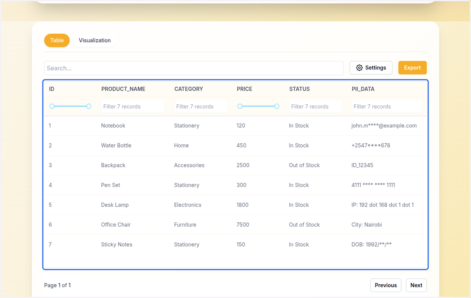Click Stationery category in Pen Set row
The width and height of the screenshot is (471, 298).
pyautogui.click(x=186, y=185)
